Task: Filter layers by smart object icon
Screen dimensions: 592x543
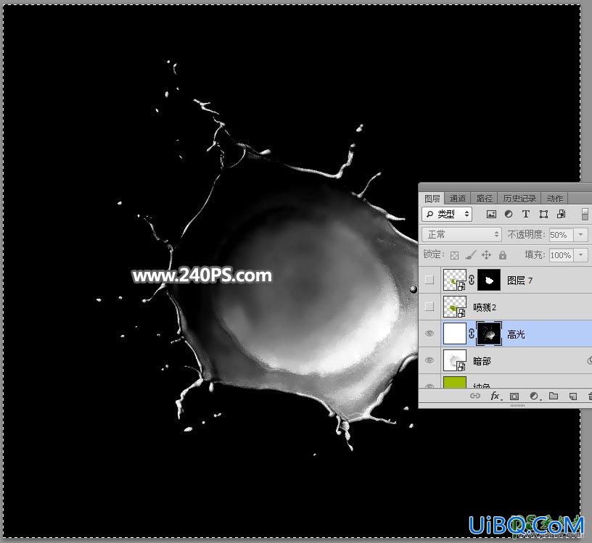Action: click(562, 215)
